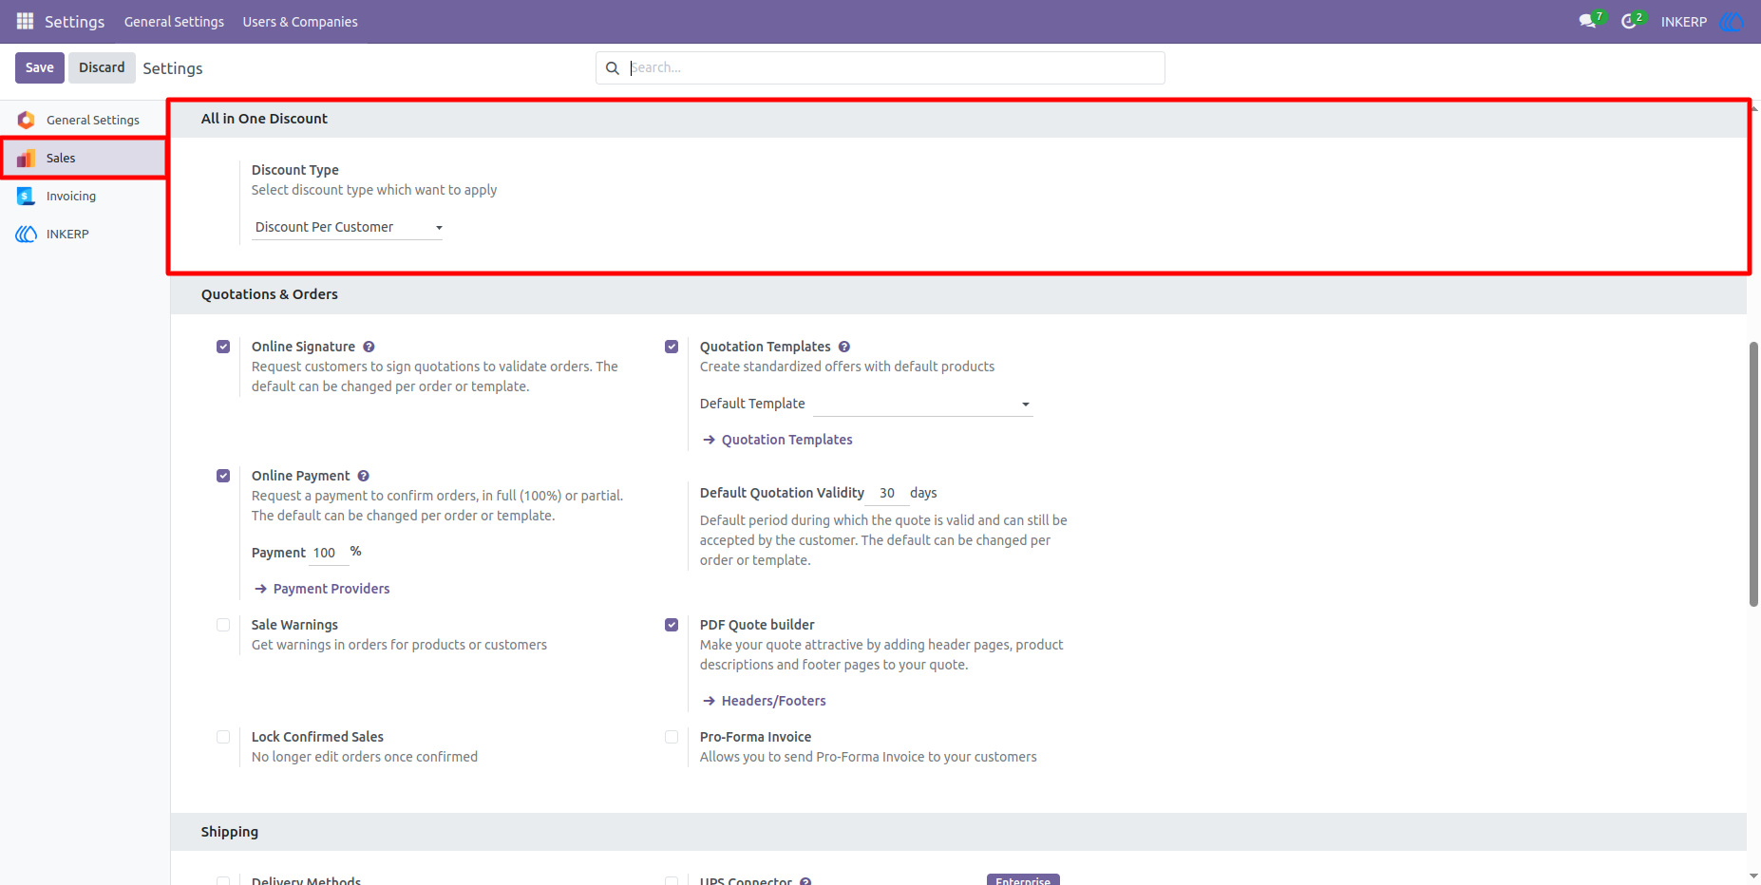Click the INKERP sidebar logo icon
Image resolution: width=1761 pixels, height=885 pixels.
26,234
